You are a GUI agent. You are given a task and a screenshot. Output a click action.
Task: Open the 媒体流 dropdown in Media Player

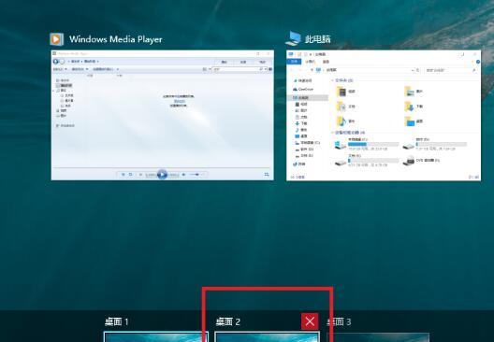(80, 69)
